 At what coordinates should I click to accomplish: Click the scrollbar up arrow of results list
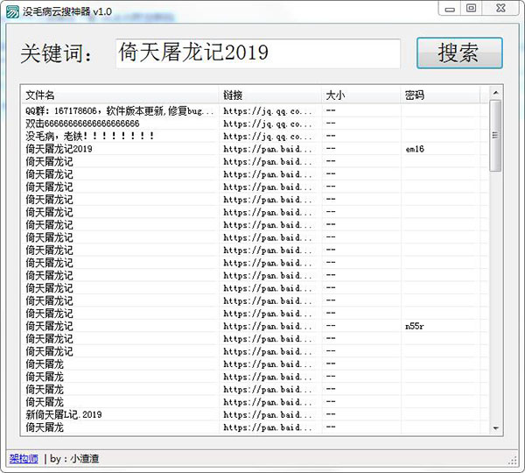click(495, 93)
